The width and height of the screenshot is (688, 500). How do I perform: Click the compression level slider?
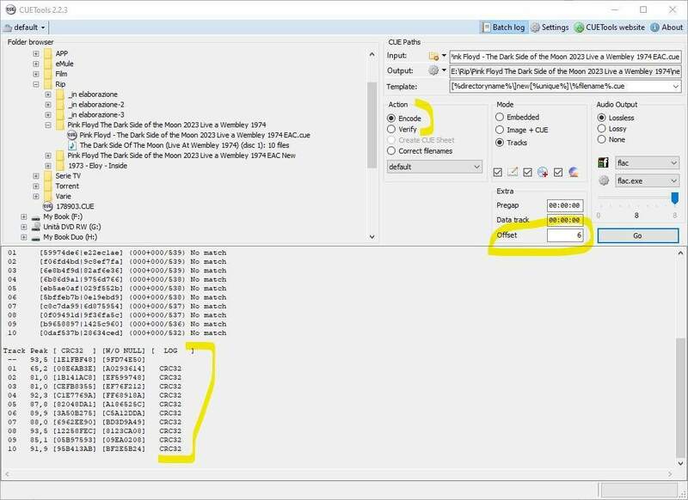(x=636, y=198)
